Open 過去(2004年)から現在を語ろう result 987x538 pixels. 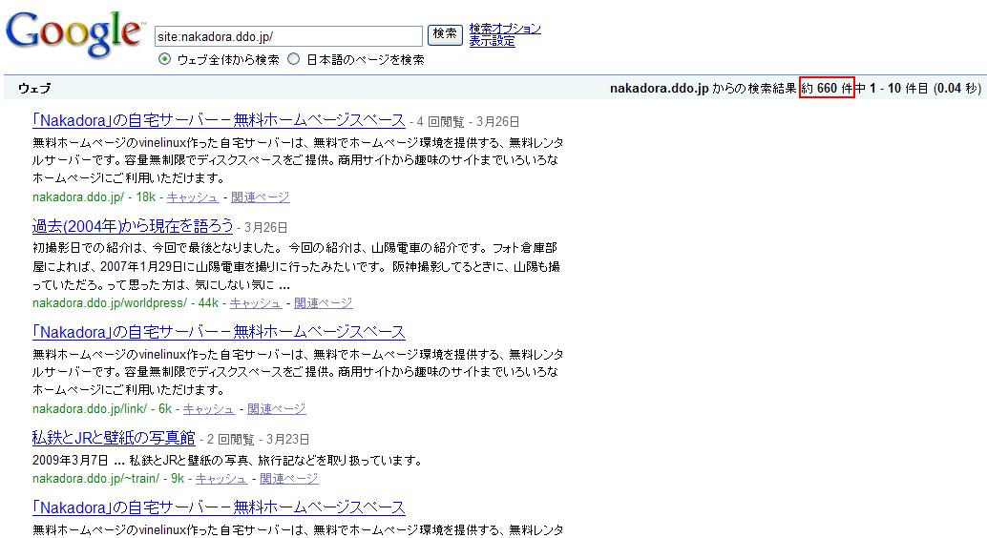coord(132,225)
